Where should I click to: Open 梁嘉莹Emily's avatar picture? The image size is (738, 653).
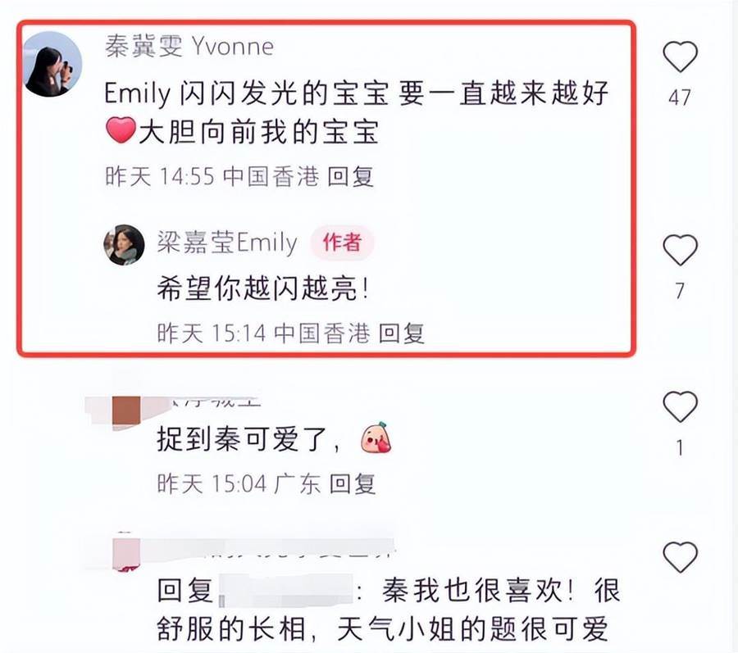(125, 245)
